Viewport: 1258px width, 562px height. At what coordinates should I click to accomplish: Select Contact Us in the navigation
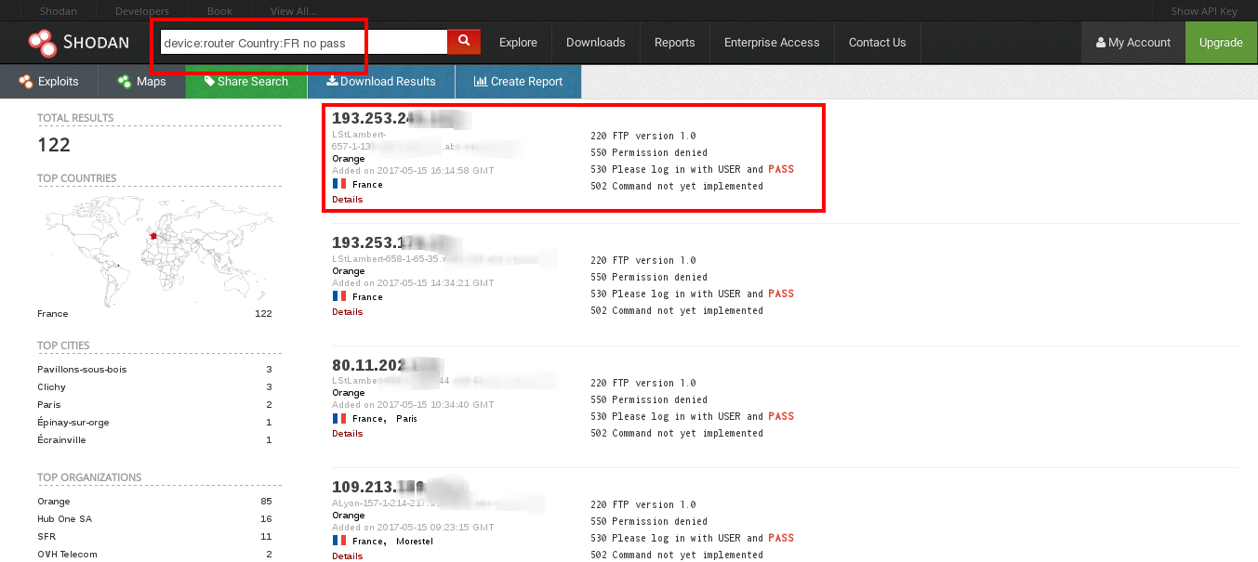point(877,42)
